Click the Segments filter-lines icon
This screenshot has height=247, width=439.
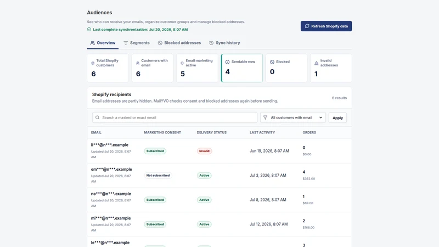[126, 43]
